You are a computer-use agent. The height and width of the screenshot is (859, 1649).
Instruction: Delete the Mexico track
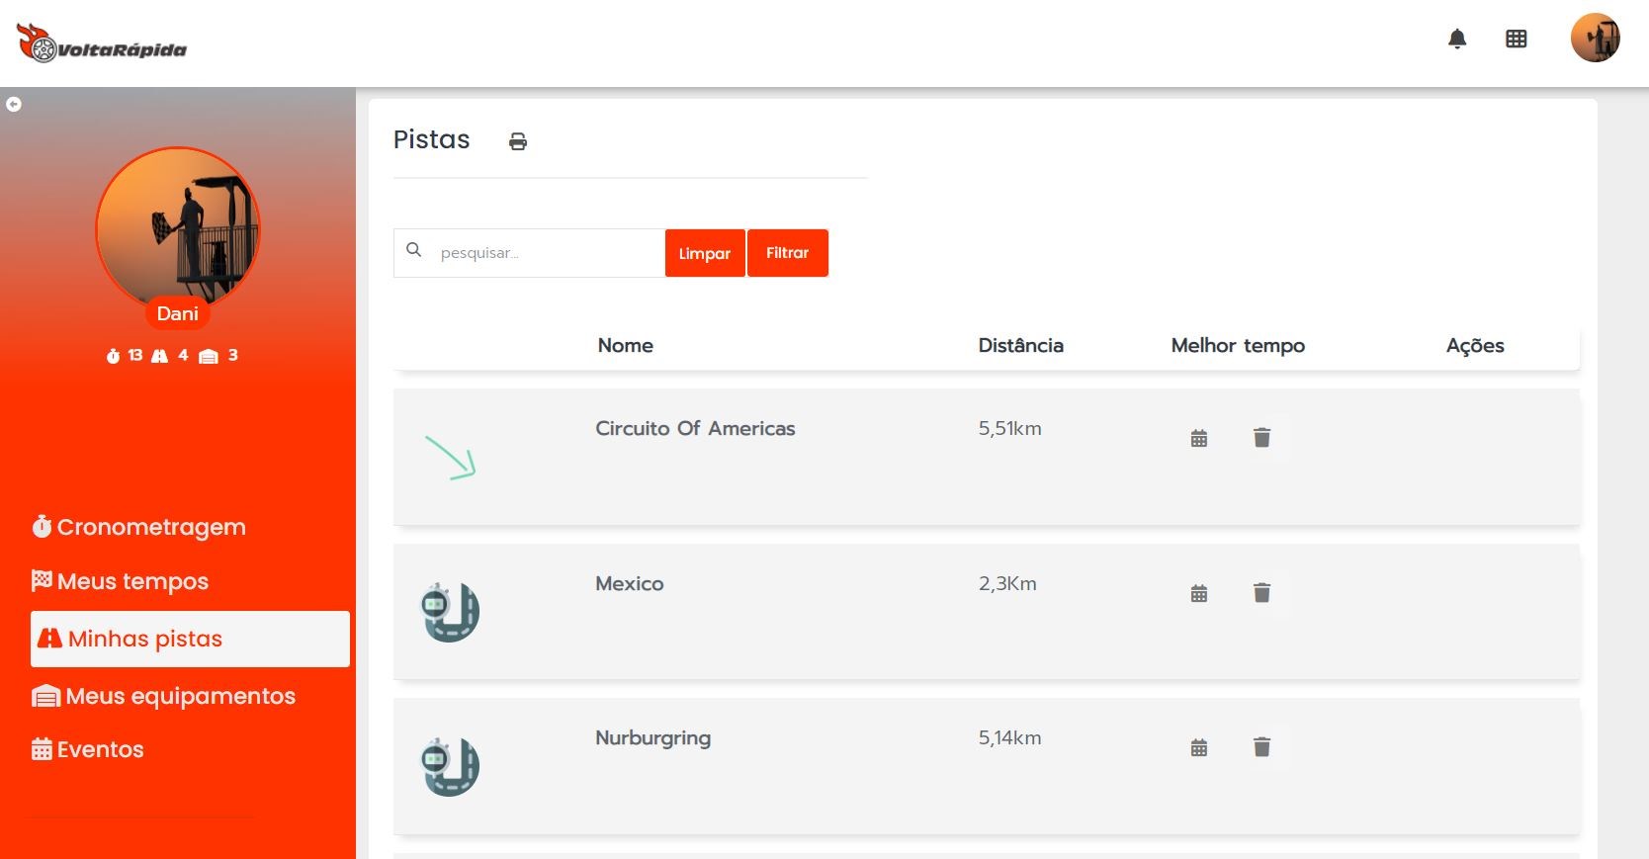[x=1261, y=593]
